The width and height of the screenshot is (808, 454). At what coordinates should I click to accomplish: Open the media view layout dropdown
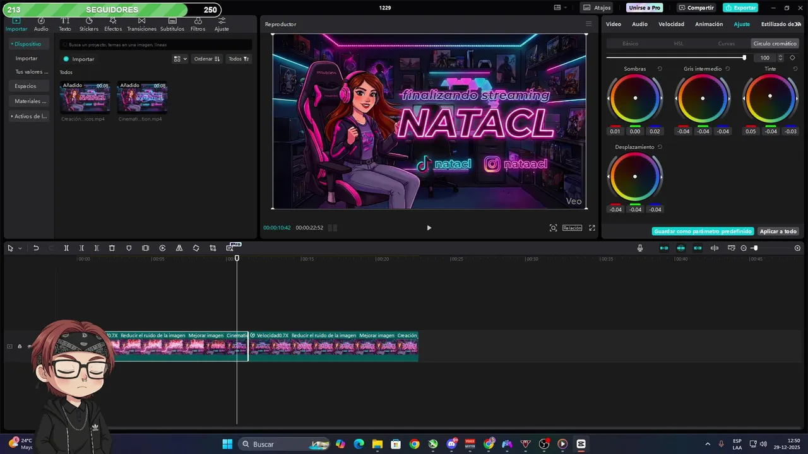coord(180,59)
